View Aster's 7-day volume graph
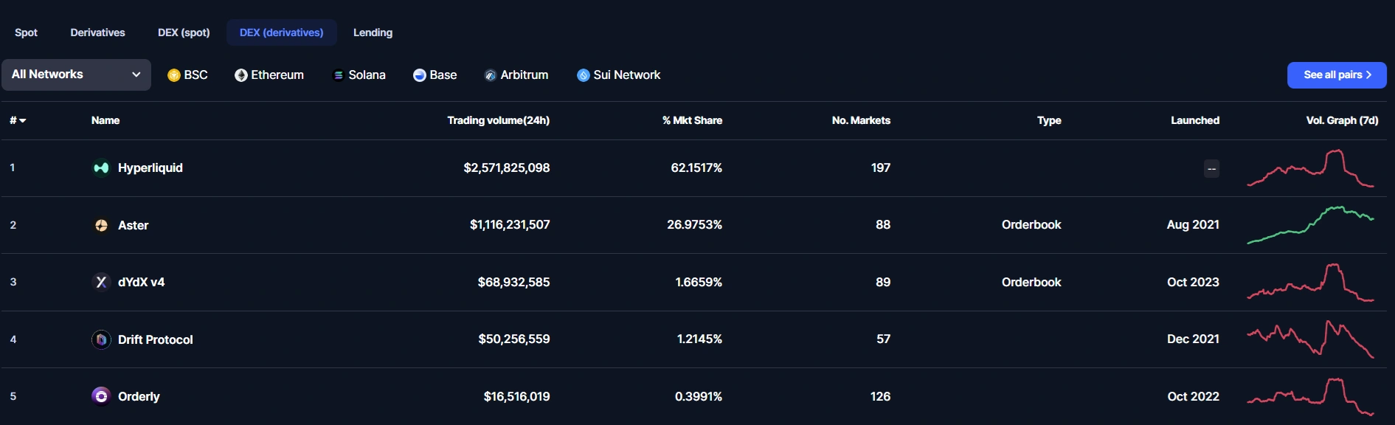 point(1310,225)
